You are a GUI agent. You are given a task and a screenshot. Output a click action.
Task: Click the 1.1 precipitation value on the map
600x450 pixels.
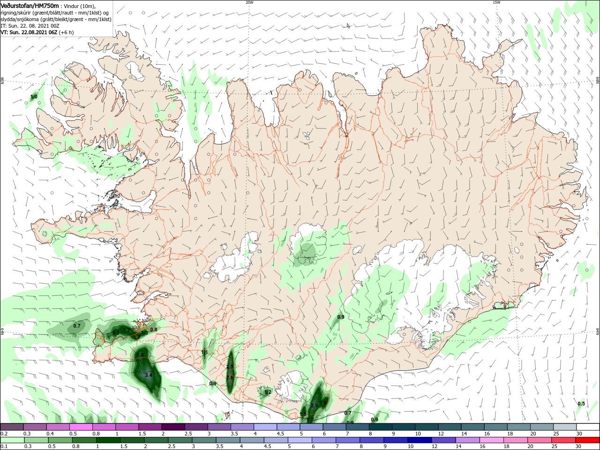(204, 352)
